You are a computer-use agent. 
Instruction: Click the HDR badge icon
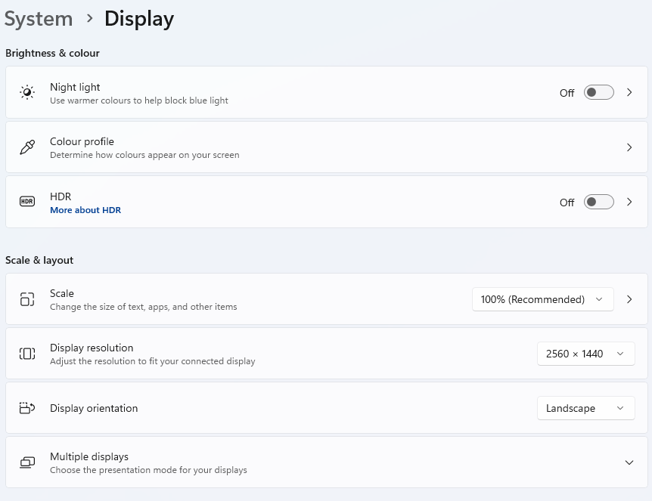[27, 202]
